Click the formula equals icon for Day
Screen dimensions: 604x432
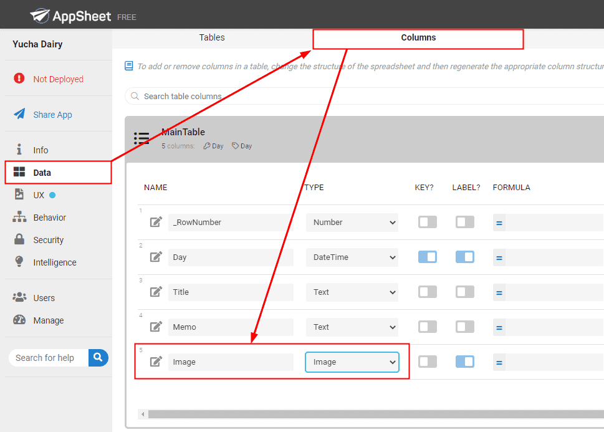[x=499, y=257]
